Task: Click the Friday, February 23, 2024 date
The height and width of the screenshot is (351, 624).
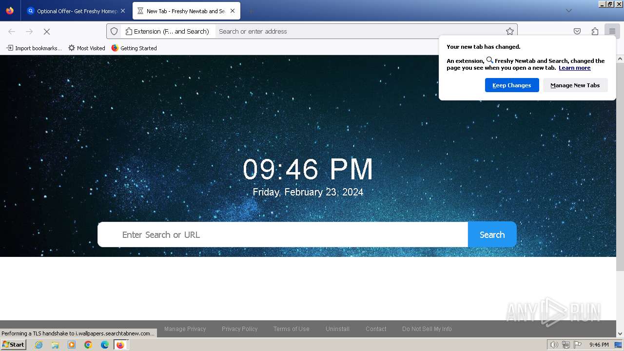Action: click(308, 192)
